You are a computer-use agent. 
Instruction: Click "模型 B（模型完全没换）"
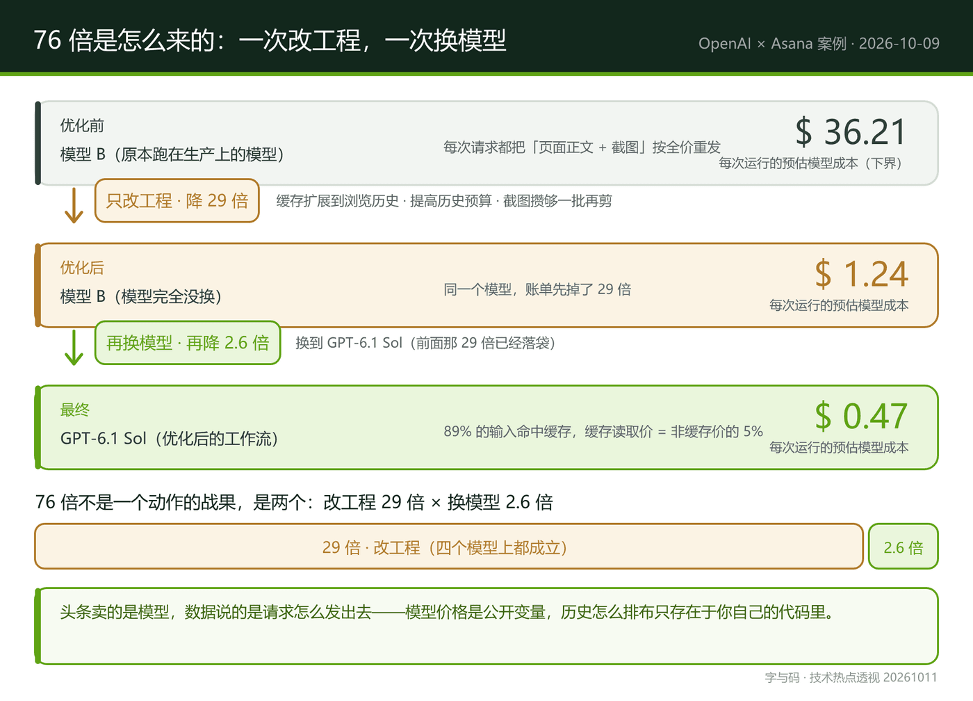pyautogui.click(x=141, y=296)
